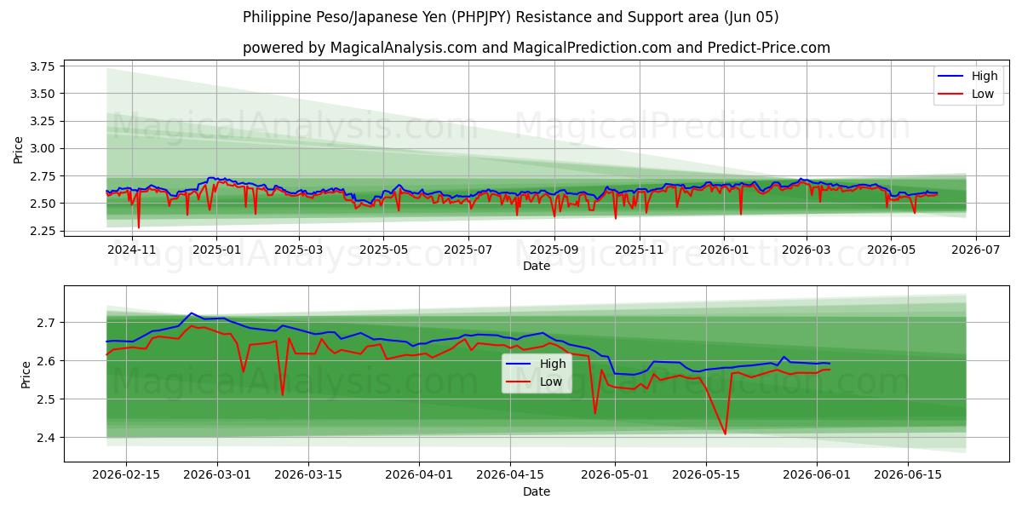Click the 2026-03-15 date tick label
This screenshot has width=1022, height=511.
308,475
